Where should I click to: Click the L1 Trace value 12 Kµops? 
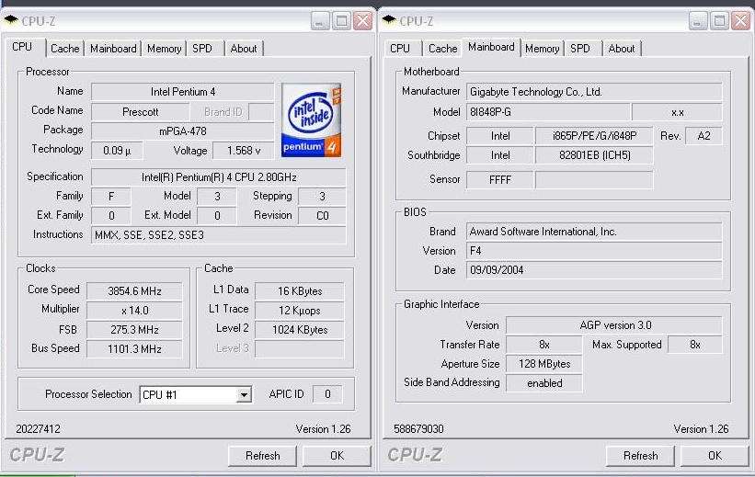(300, 311)
